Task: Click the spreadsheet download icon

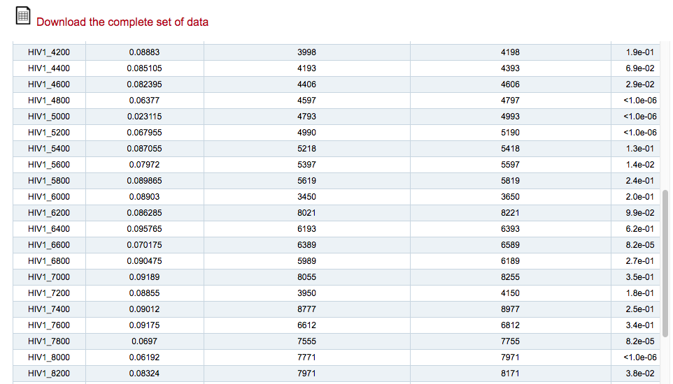Action: click(23, 17)
